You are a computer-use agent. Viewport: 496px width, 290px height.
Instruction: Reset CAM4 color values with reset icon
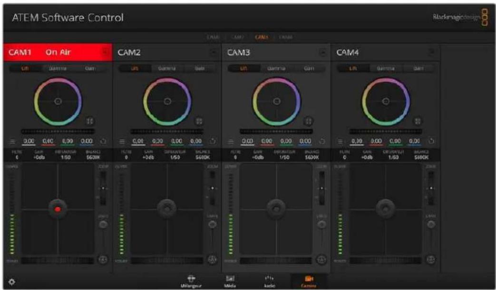coord(431,141)
